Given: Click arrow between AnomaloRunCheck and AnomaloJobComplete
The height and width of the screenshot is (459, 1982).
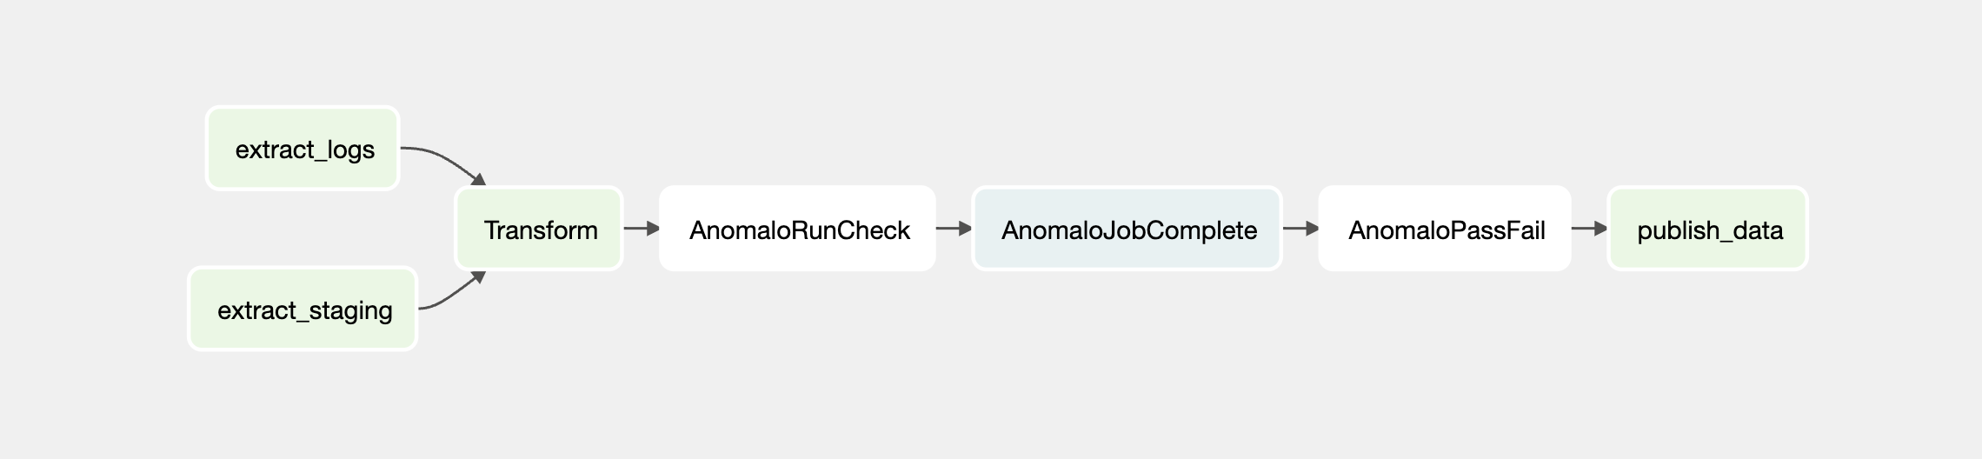Looking at the screenshot, I should click(954, 229).
